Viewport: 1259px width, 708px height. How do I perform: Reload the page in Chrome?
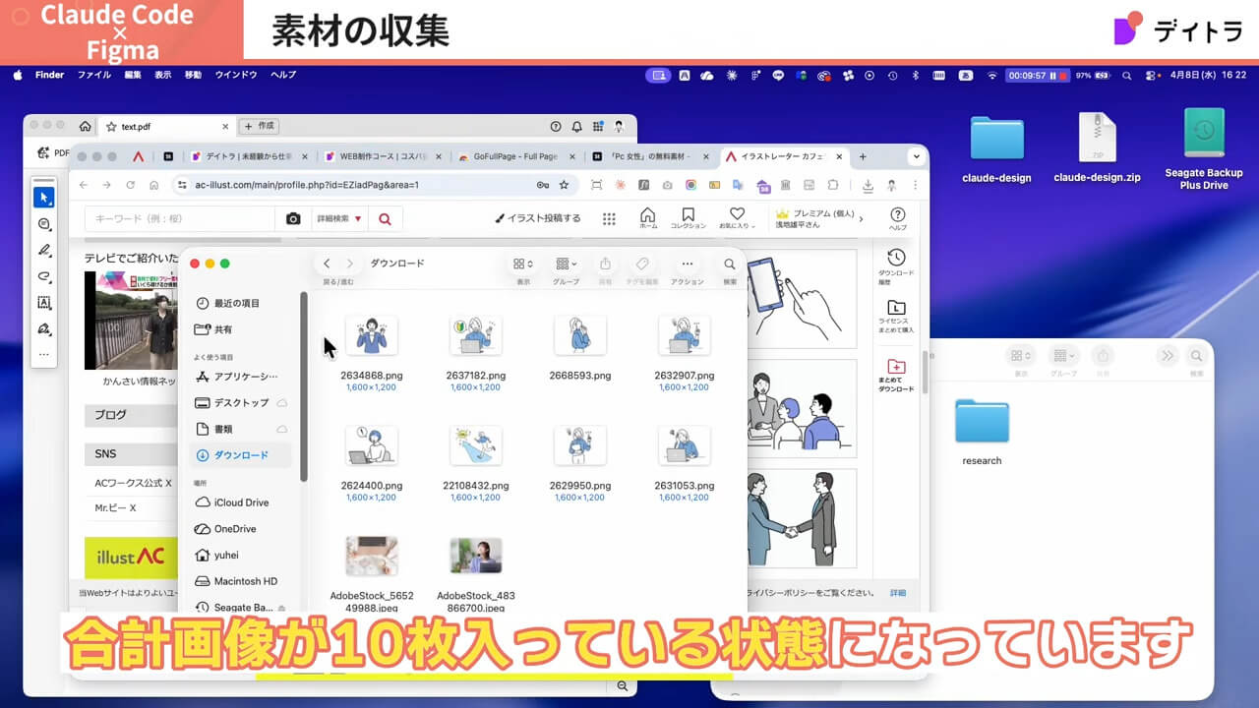tap(131, 185)
